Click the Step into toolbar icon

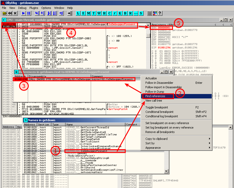pos(37,13)
